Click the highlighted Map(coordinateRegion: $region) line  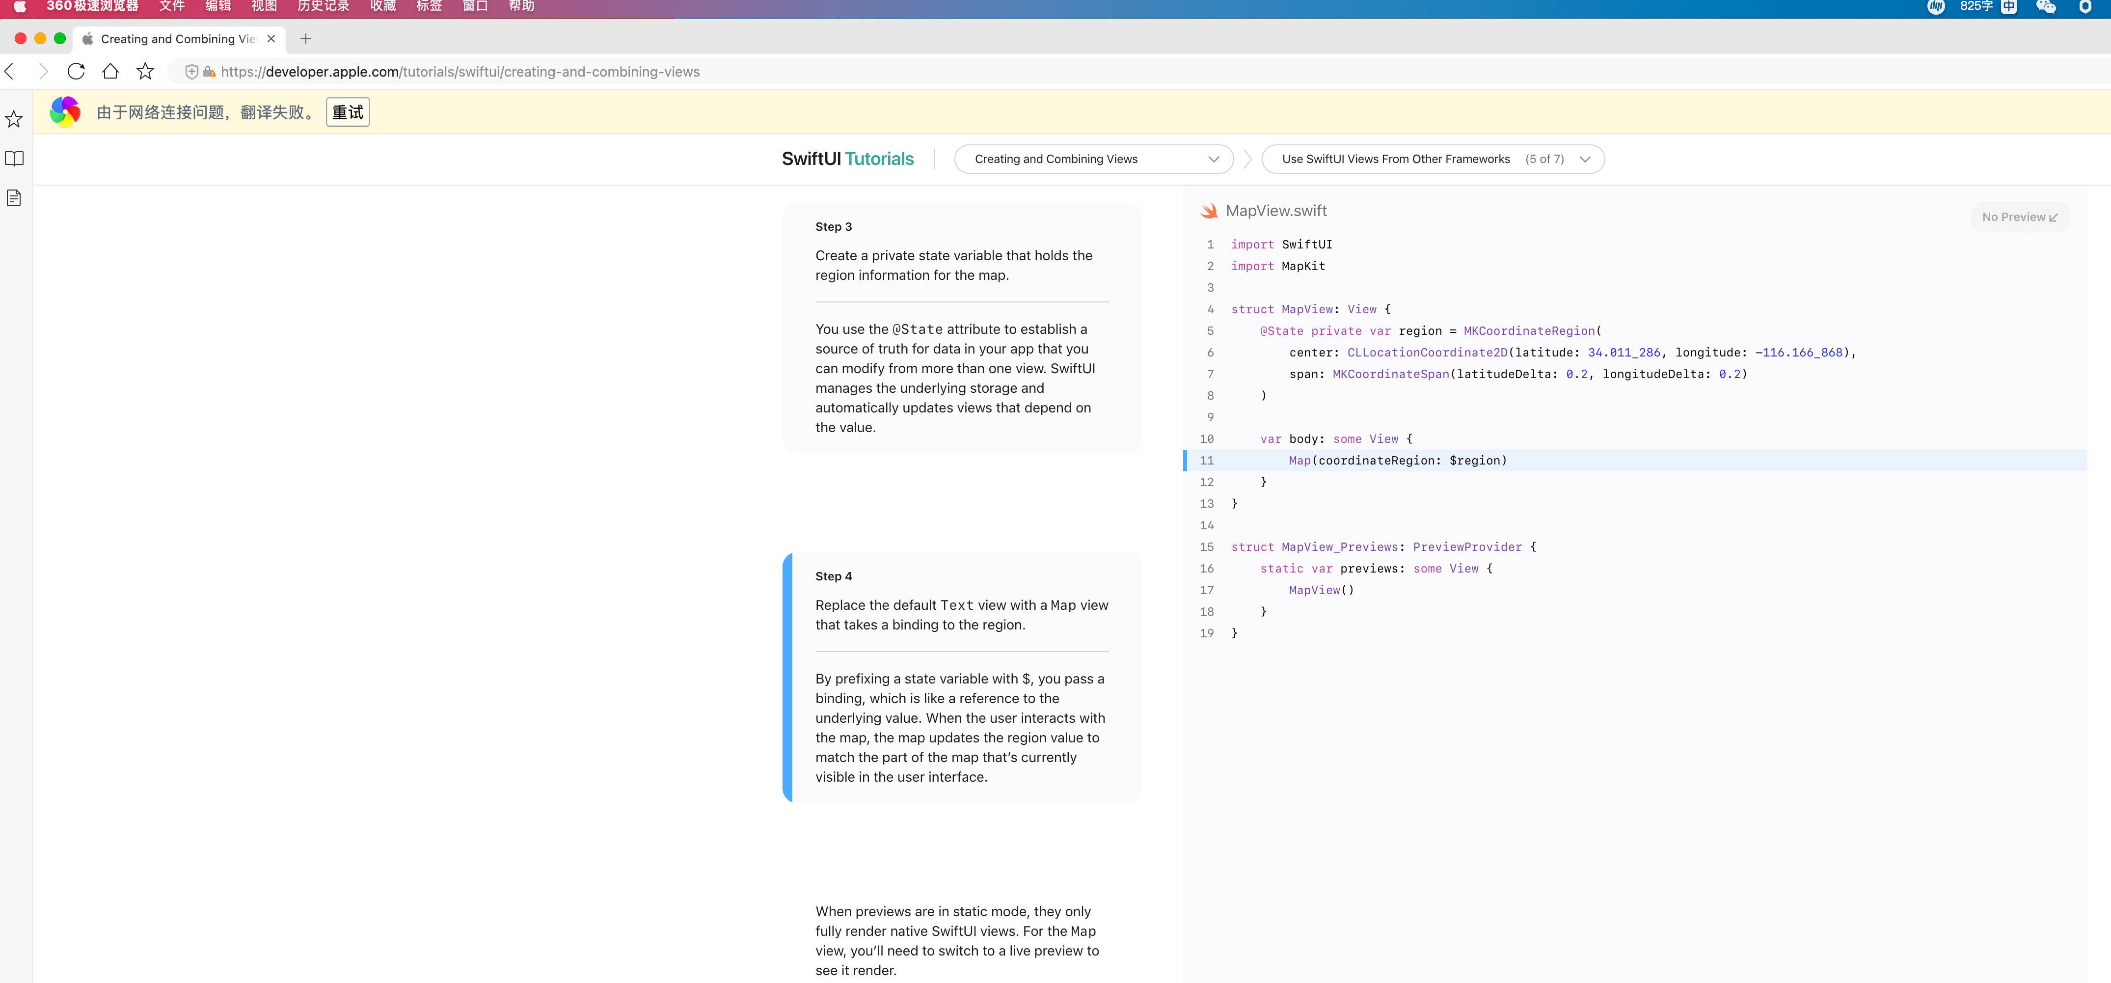[1635, 461]
